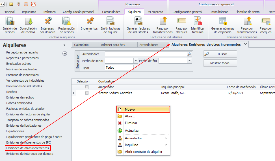Screen dimensions: 275x161
Task: Sort by Inquilino principal column header
Action: point(193,87)
